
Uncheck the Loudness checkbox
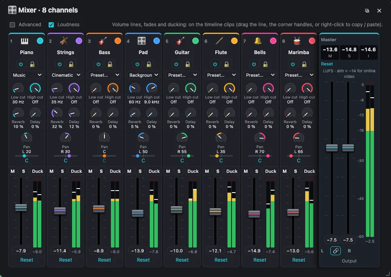pyautogui.click(x=51, y=25)
